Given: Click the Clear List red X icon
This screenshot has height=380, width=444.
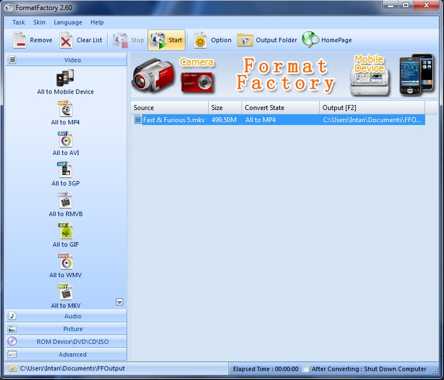Looking at the screenshot, I should [65, 40].
